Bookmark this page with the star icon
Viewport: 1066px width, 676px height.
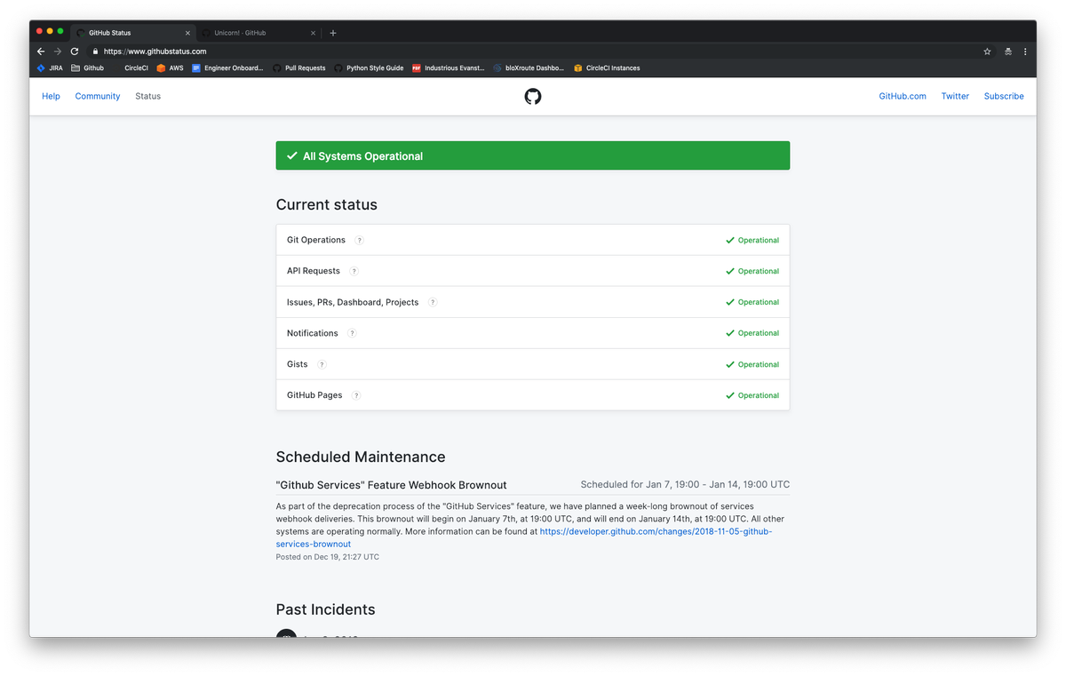click(x=987, y=52)
